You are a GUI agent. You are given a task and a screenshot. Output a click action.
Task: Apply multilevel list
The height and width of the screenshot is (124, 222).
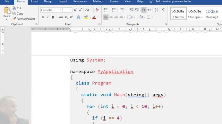point(122,10)
